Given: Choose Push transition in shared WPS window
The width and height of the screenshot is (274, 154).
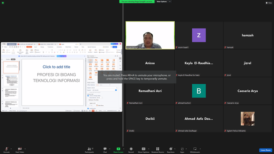Looking at the screenshot, I should point(90,74).
